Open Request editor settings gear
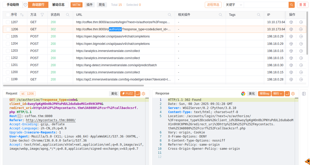 coord(143,94)
